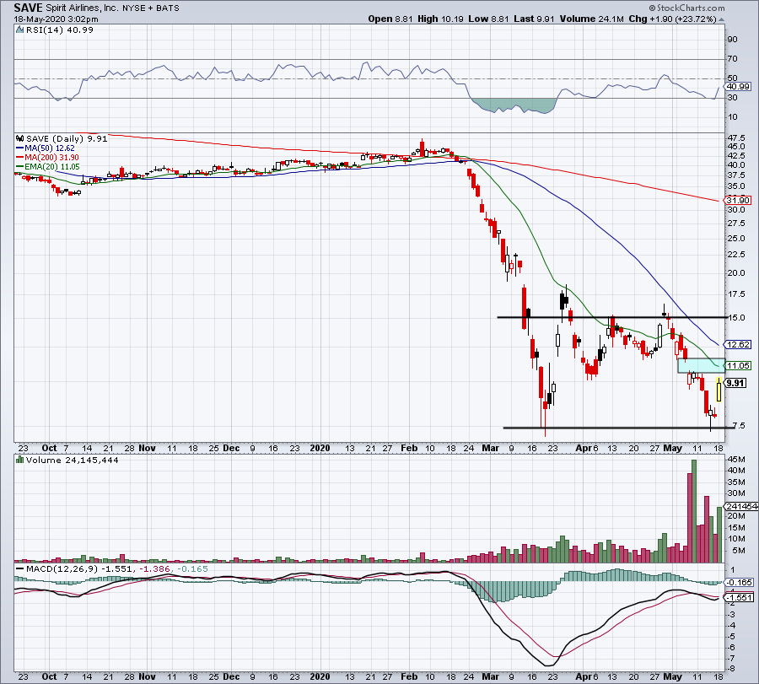
Task: Click the candlestick icon beside SAVE (Daily)
Action: 19,139
